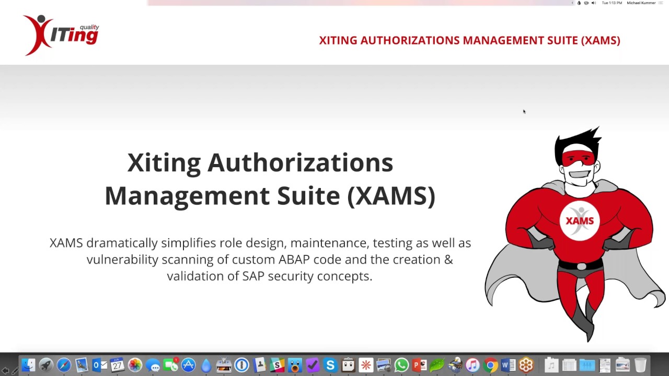Open FaceTime icon with red badge
Viewport: 669px width, 376px height.
click(x=170, y=365)
